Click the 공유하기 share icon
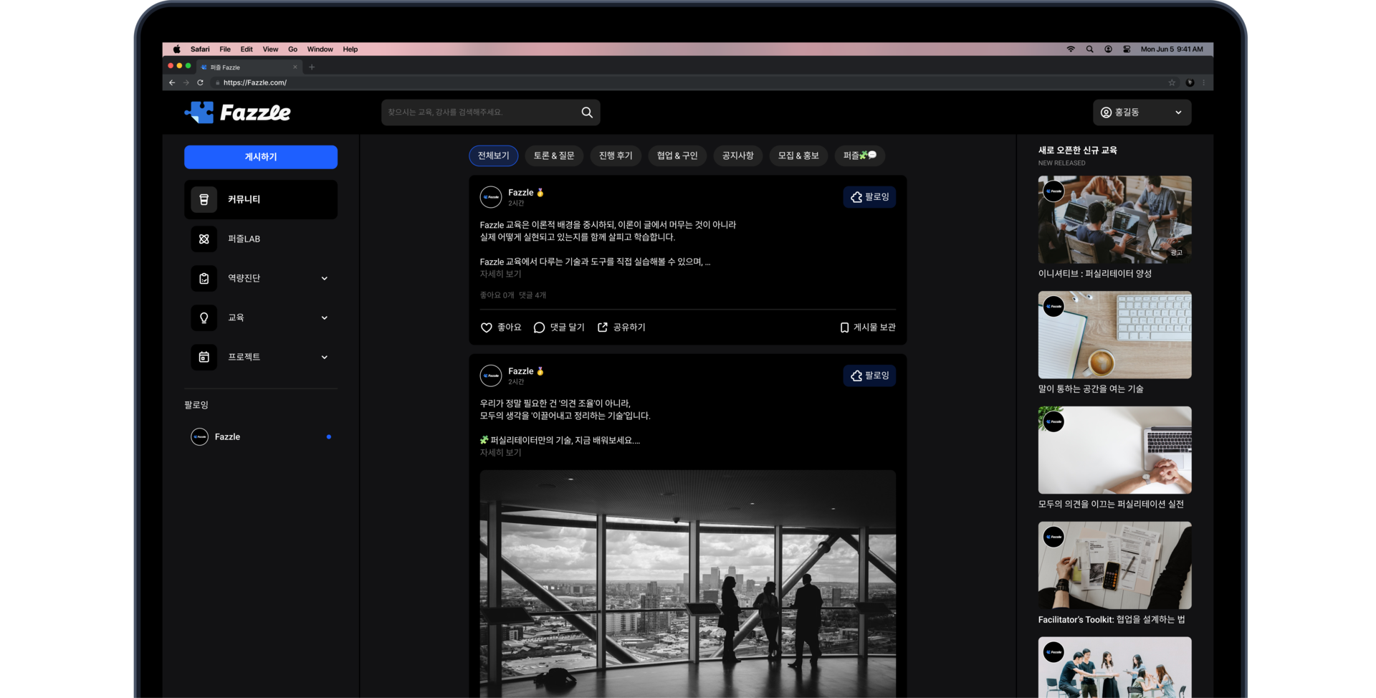1376x698 pixels. [x=603, y=328]
